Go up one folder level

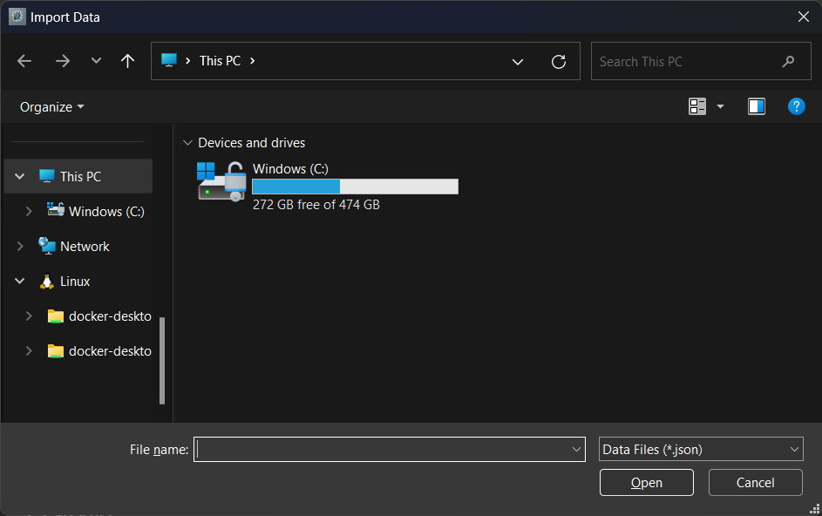pyautogui.click(x=127, y=61)
